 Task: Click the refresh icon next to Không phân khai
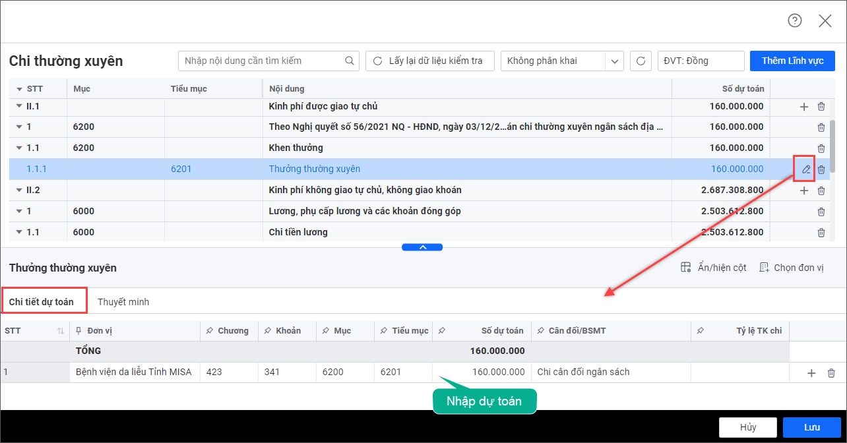click(x=640, y=61)
